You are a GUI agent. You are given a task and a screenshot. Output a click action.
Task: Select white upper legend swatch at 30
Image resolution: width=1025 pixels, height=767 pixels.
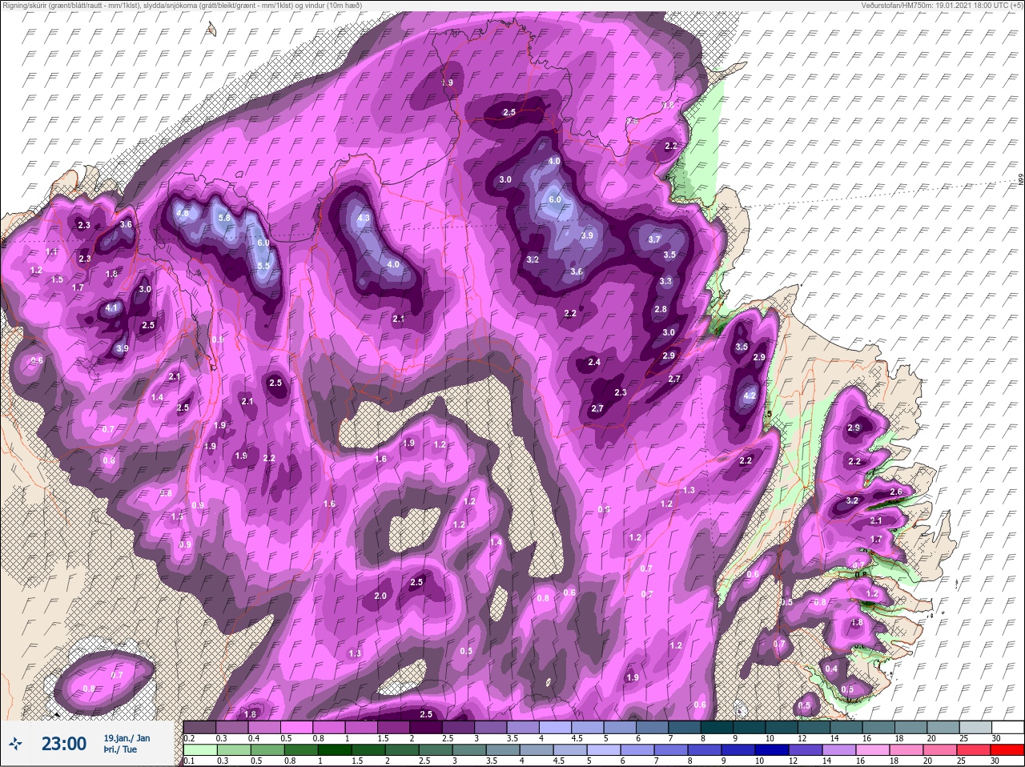(x=1007, y=727)
